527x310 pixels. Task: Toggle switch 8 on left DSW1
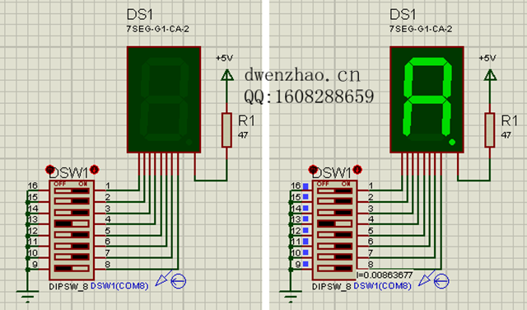tap(72, 268)
